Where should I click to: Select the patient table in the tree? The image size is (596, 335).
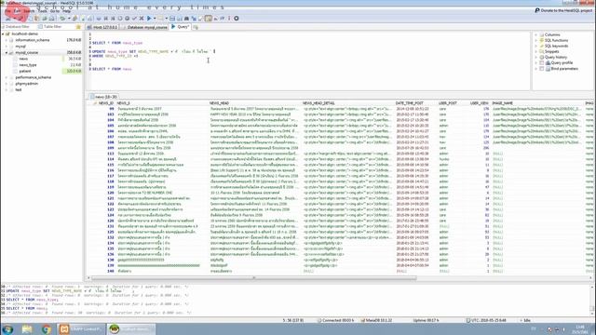25,71
